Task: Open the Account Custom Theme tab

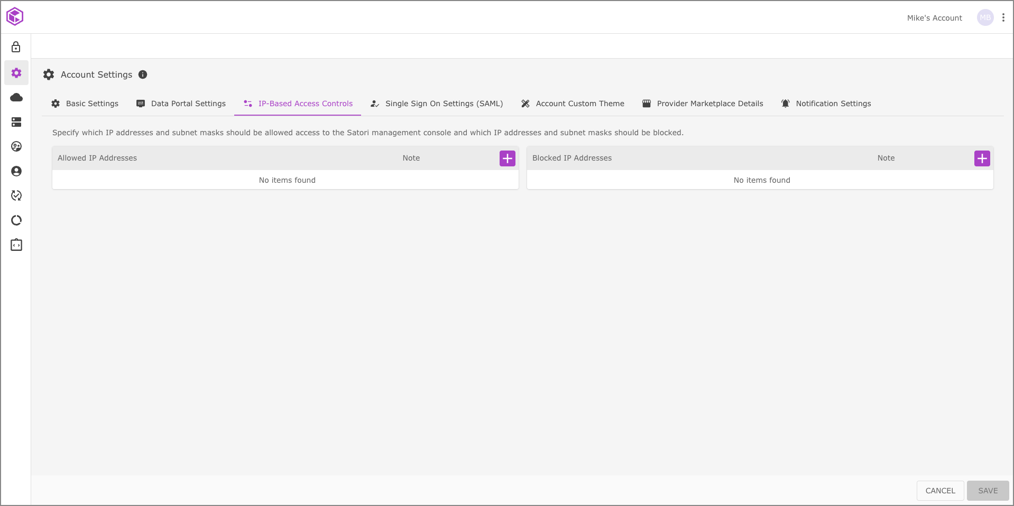Action: coord(573,104)
